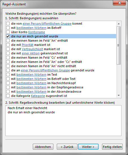Click 'Fertig stellen' button

click(x=112, y=147)
